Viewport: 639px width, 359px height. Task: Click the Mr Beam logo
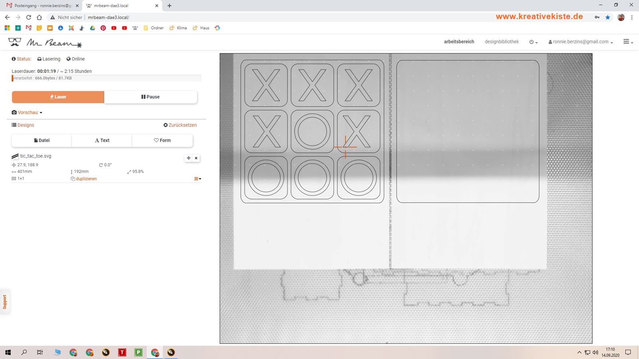[x=45, y=42]
